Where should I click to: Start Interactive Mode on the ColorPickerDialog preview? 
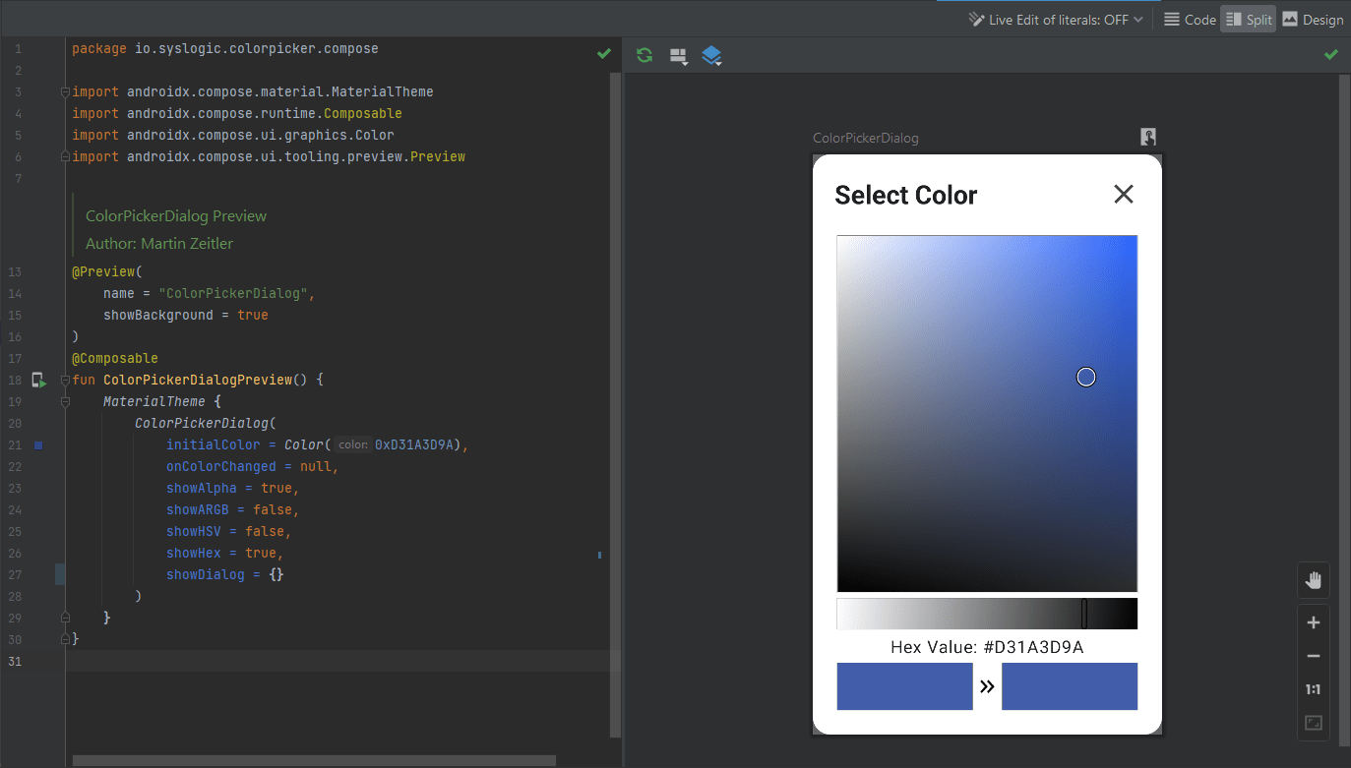(1147, 137)
